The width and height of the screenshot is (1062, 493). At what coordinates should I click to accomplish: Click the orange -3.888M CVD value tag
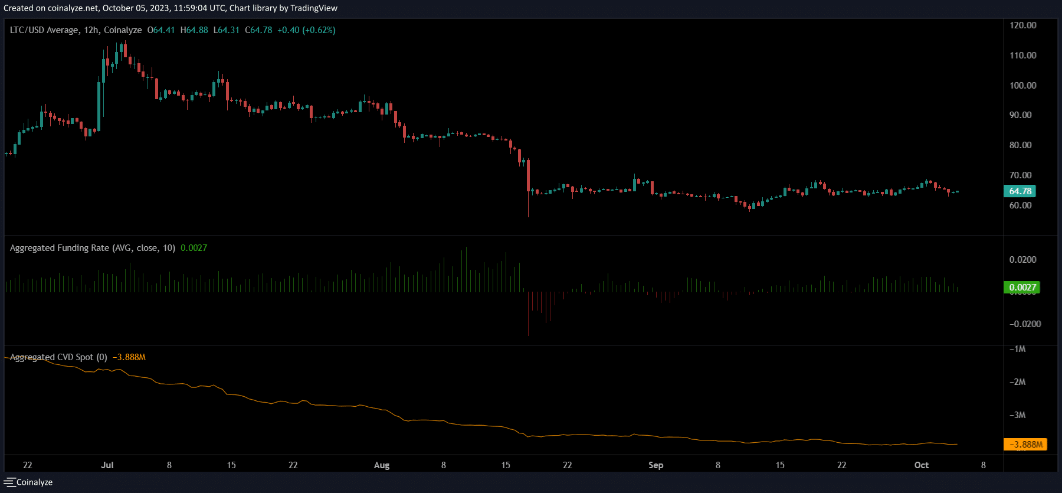(x=1025, y=445)
